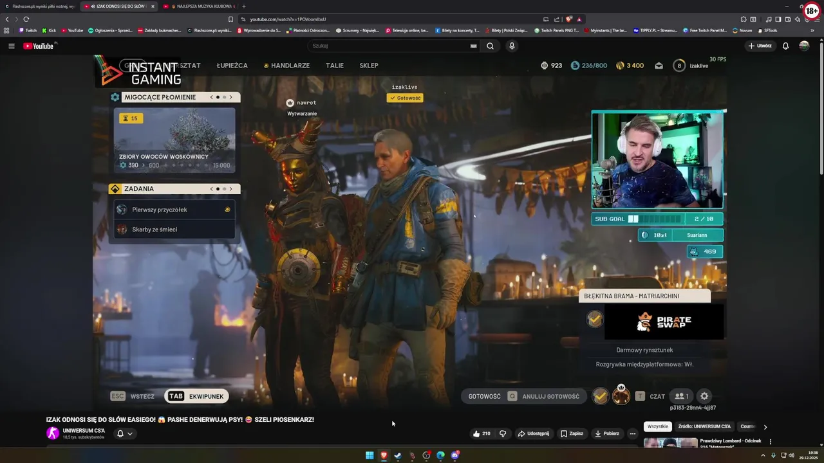
Task: Click the game settings gear icon
Action: [x=704, y=396]
